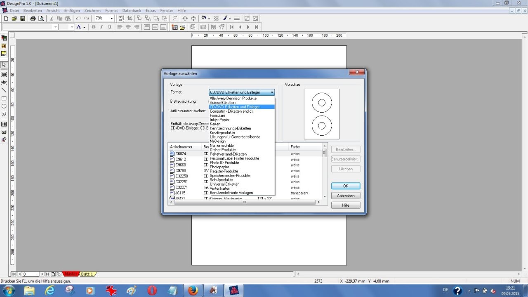Image resolution: width=528 pixels, height=297 pixels.
Task: Select the barcode tool
Action: click(4, 124)
